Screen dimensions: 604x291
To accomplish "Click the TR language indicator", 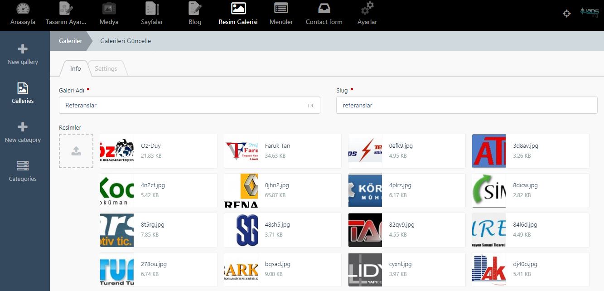I will coord(310,106).
